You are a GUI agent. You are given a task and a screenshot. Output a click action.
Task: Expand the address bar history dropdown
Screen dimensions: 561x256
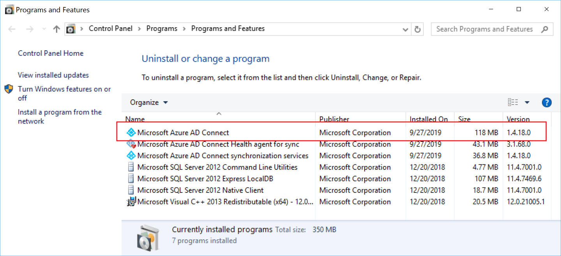(x=405, y=29)
